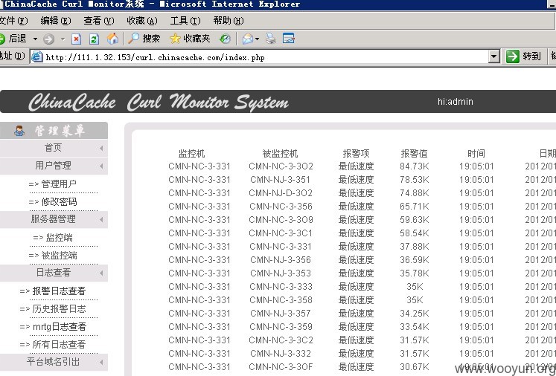Click the 报警项 column header
The height and width of the screenshot is (376, 556).
click(356, 154)
